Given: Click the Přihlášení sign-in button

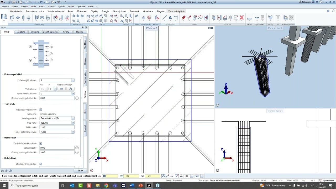Looking at the screenshot, I should (305, 2).
